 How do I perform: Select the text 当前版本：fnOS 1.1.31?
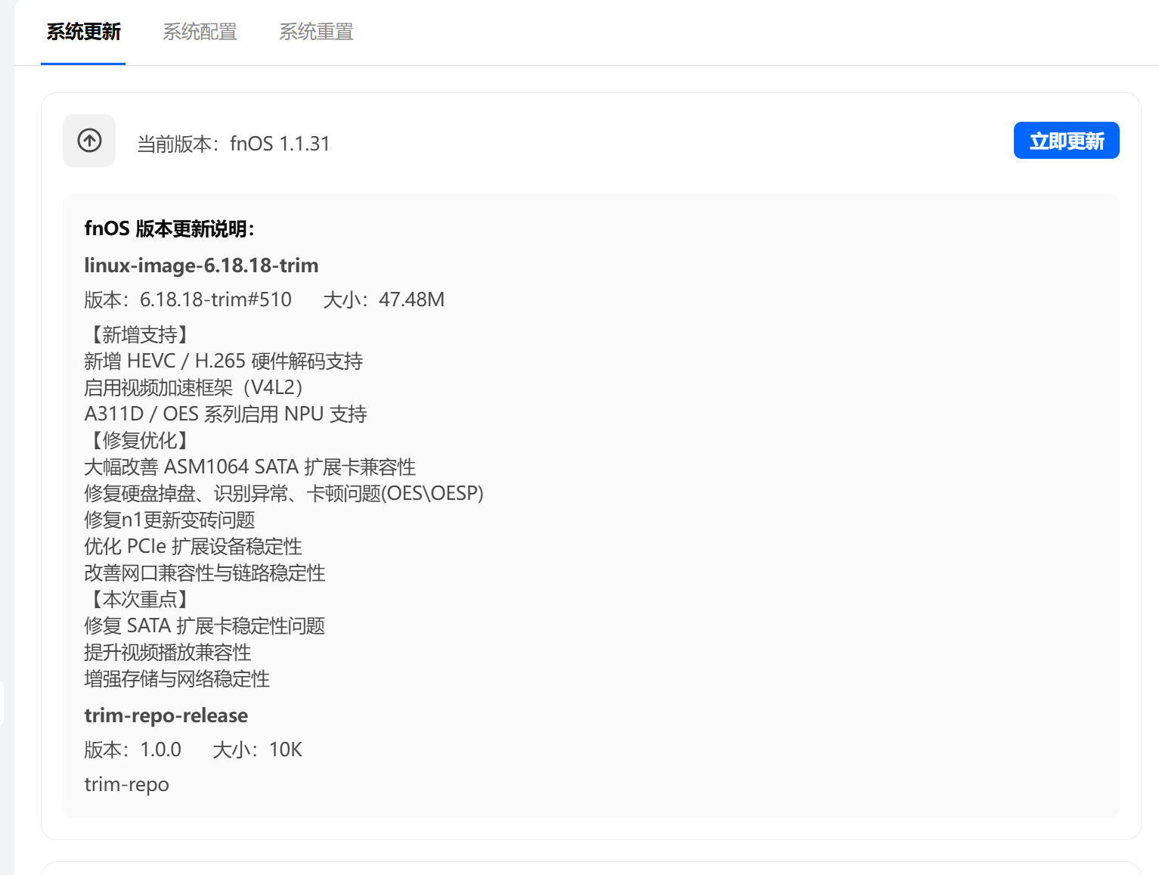pos(234,144)
